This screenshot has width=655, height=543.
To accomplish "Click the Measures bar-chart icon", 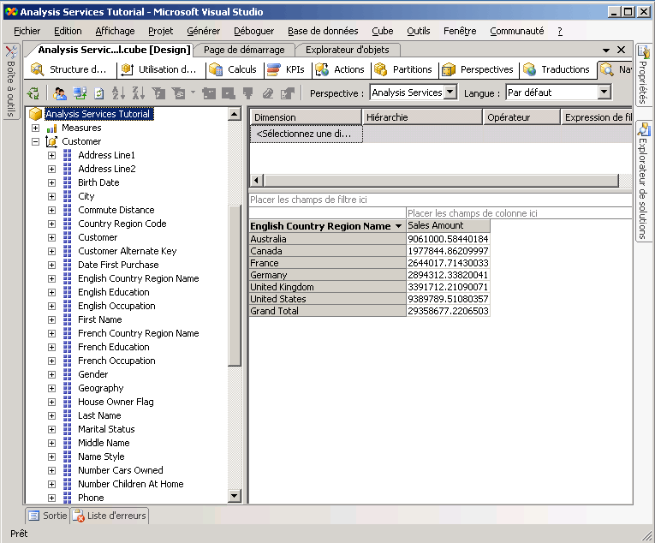I will pos(51,128).
